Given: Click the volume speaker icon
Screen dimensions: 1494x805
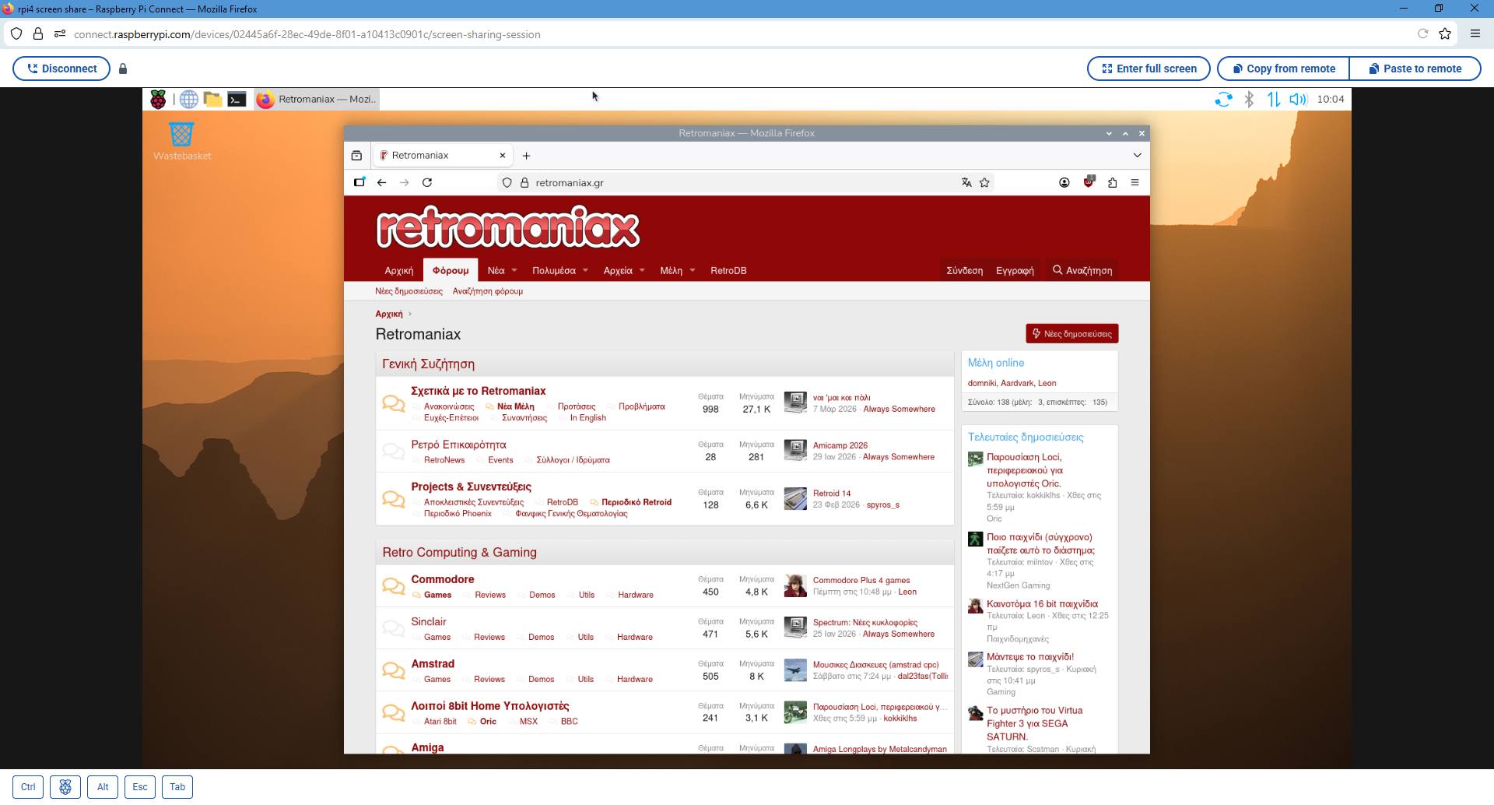Looking at the screenshot, I should click(1297, 100).
